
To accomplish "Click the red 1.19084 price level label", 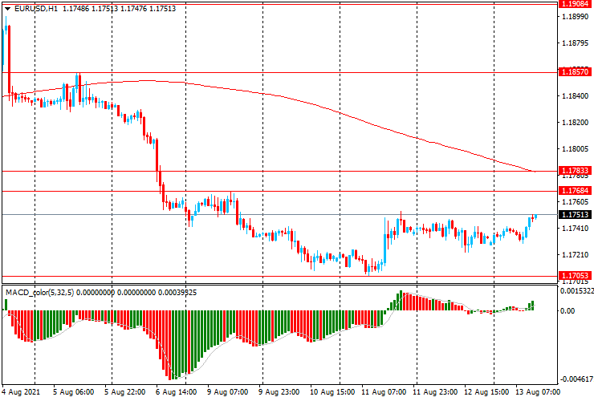I will [x=575, y=4].
